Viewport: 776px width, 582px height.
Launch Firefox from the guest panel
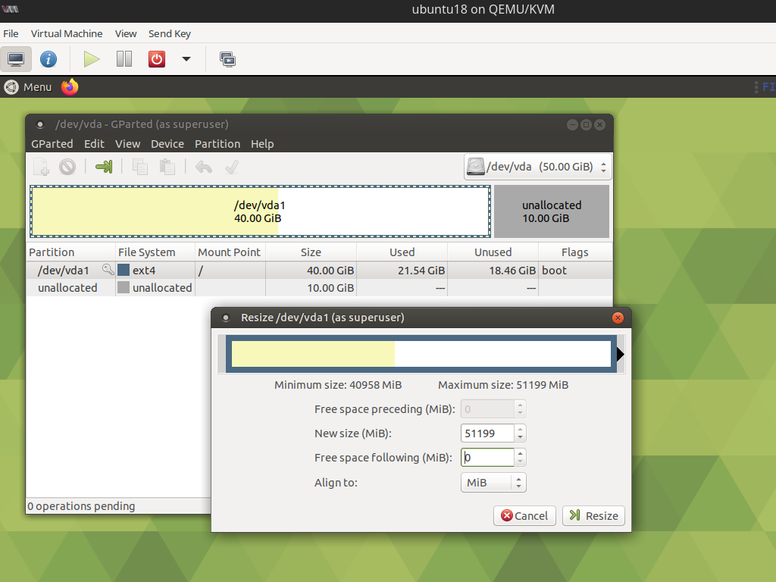pos(70,87)
